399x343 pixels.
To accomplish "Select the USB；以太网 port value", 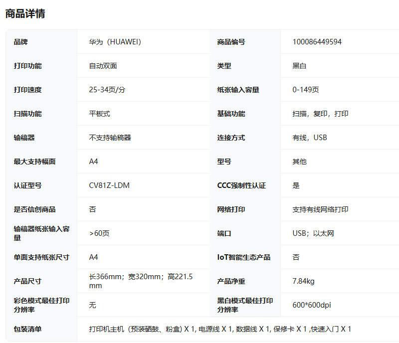I will click(x=313, y=233).
